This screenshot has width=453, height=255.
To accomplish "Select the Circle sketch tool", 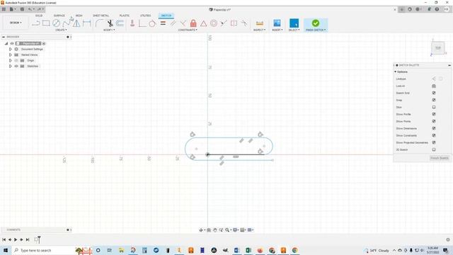I will point(56,23).
